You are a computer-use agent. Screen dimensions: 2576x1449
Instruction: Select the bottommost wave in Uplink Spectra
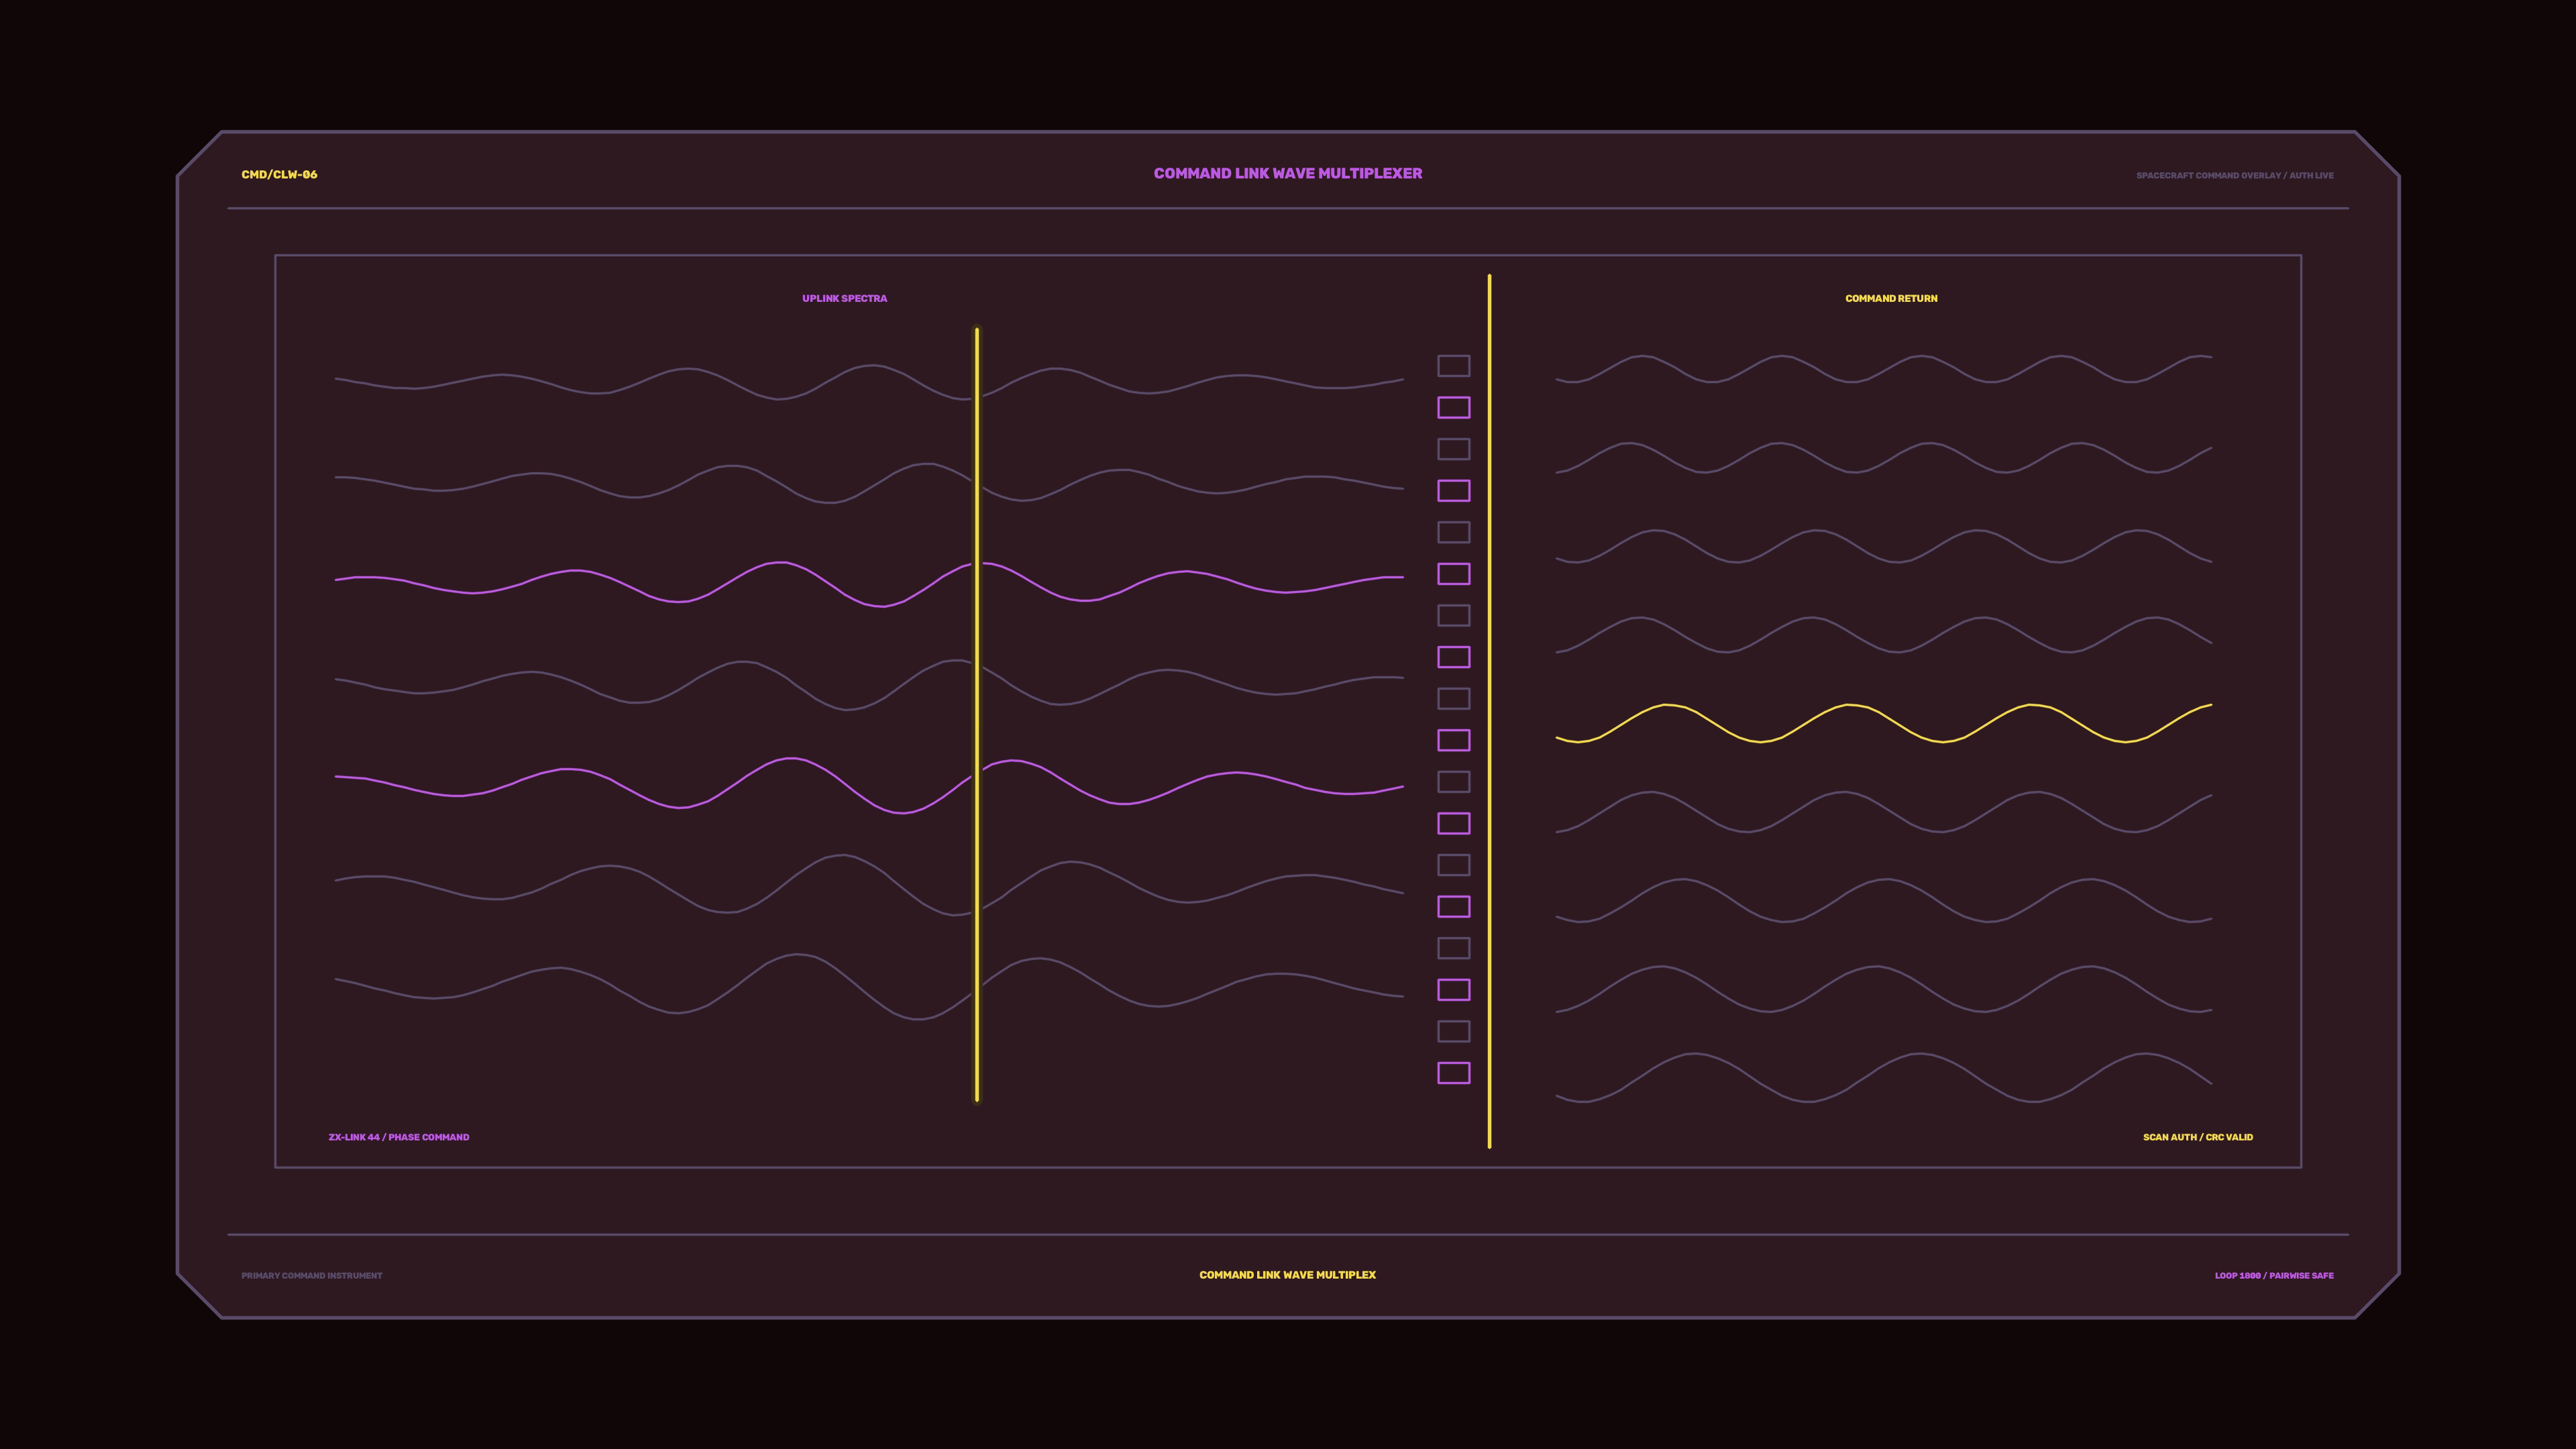869,987
